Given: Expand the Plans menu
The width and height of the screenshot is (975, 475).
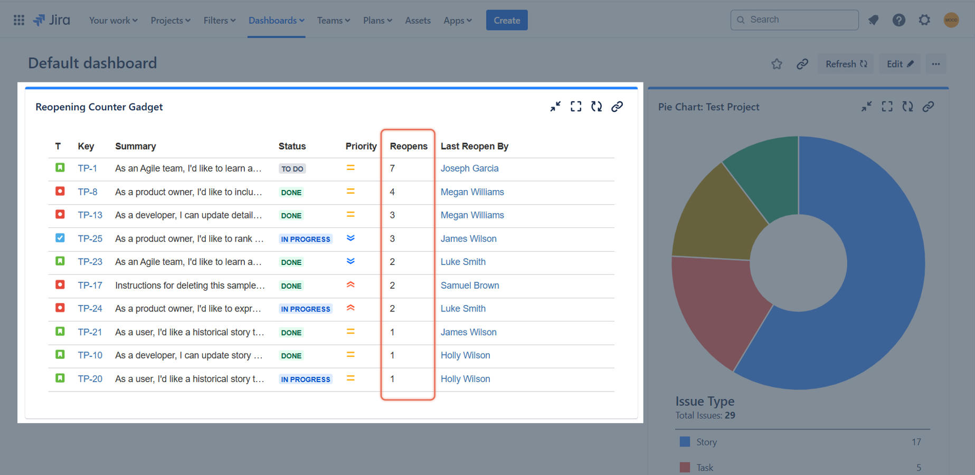Looking at the screenshot, I should pos(378,20).
